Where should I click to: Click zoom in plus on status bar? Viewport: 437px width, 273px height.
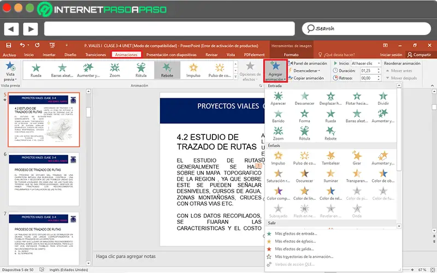coord(412,270)
